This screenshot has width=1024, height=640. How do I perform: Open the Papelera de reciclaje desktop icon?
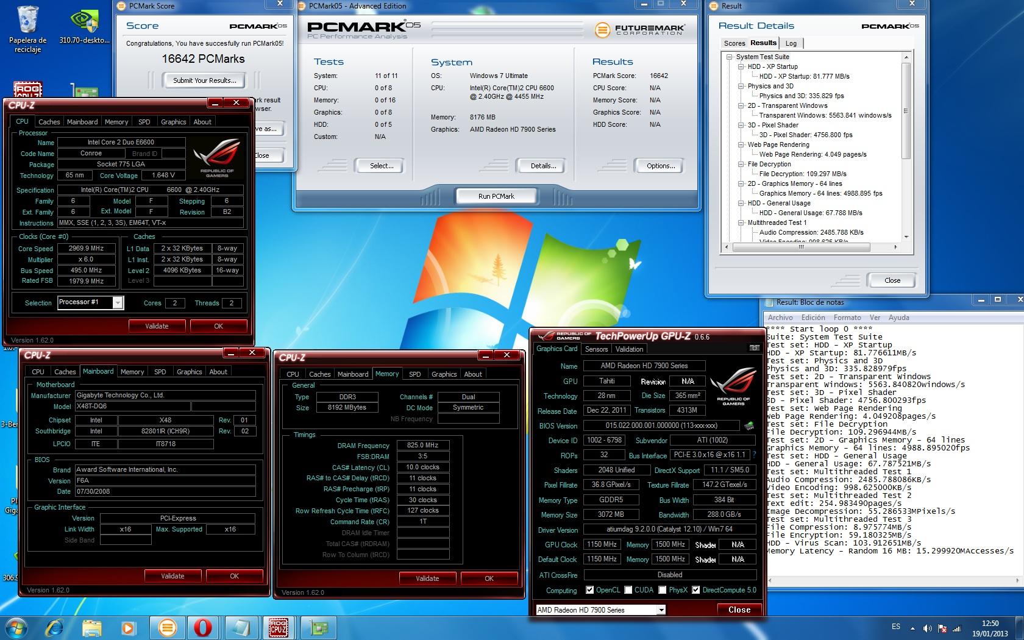[x=28, y=29]
